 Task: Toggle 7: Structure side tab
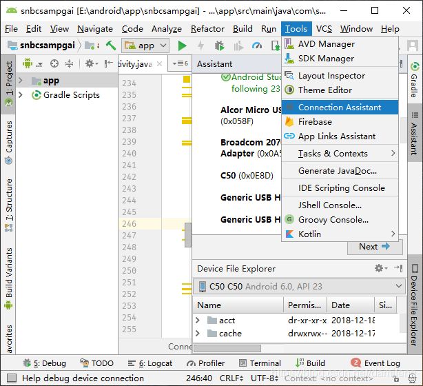coord(8,205)
